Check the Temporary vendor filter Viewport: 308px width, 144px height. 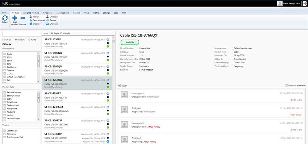[4, 134]
